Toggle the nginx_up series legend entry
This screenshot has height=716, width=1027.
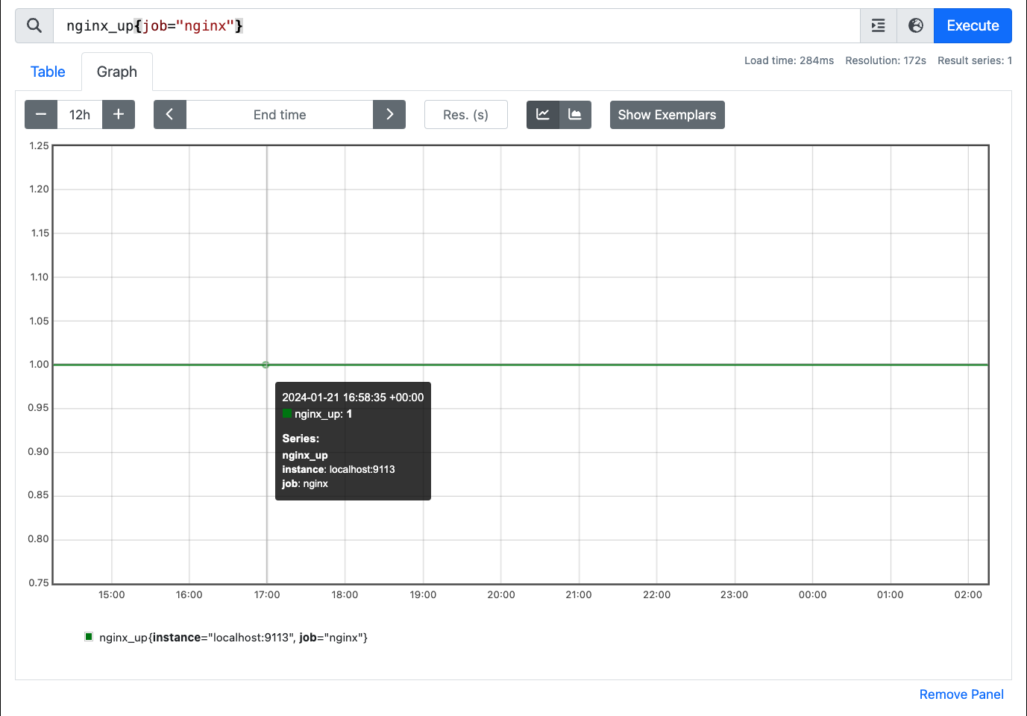click(x=233, y=638)
